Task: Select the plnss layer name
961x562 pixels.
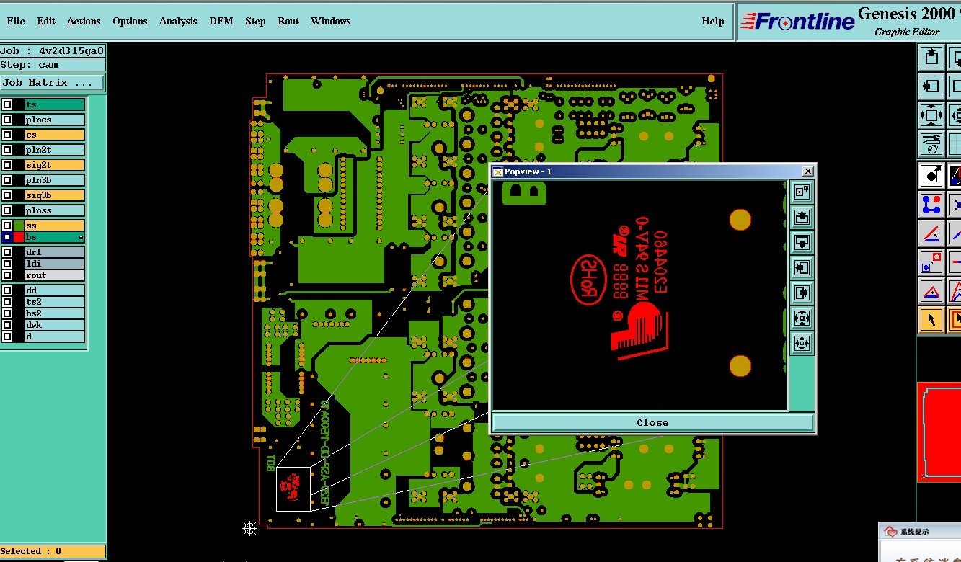Action: pos(55,210)
